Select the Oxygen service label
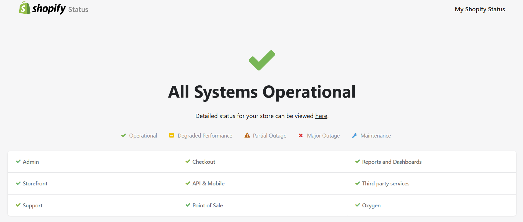Image resolution: width=523 pixels, height=222 pixels. [x=371, y=206]
